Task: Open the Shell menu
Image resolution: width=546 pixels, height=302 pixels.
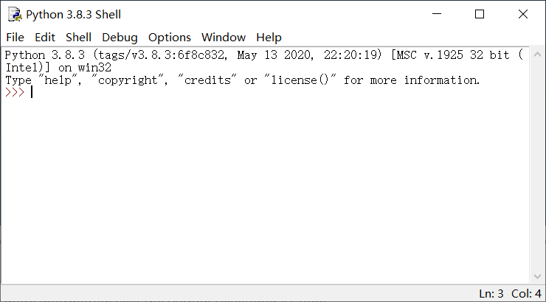Action: click(78, 37)
